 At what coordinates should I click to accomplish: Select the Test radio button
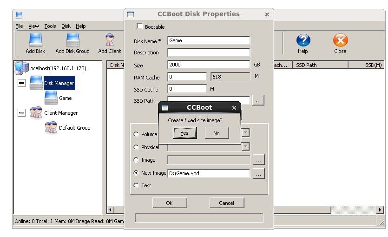(136, 185)
